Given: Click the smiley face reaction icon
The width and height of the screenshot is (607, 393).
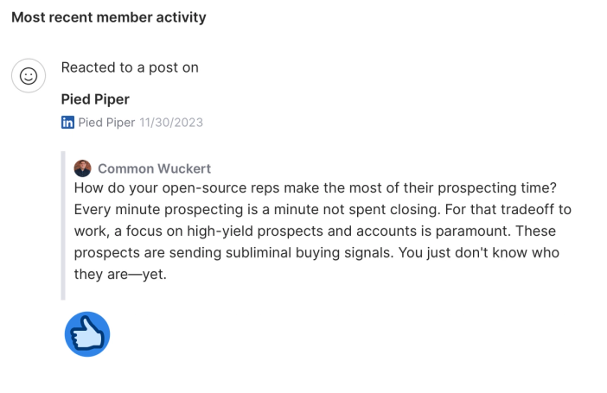Looking at the screenshot, I should 29,75.
